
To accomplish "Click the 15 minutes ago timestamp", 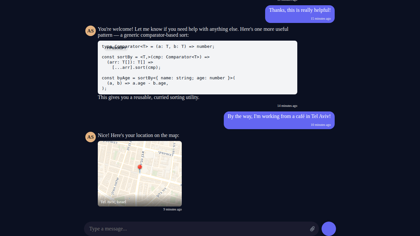I will [321, 19].
